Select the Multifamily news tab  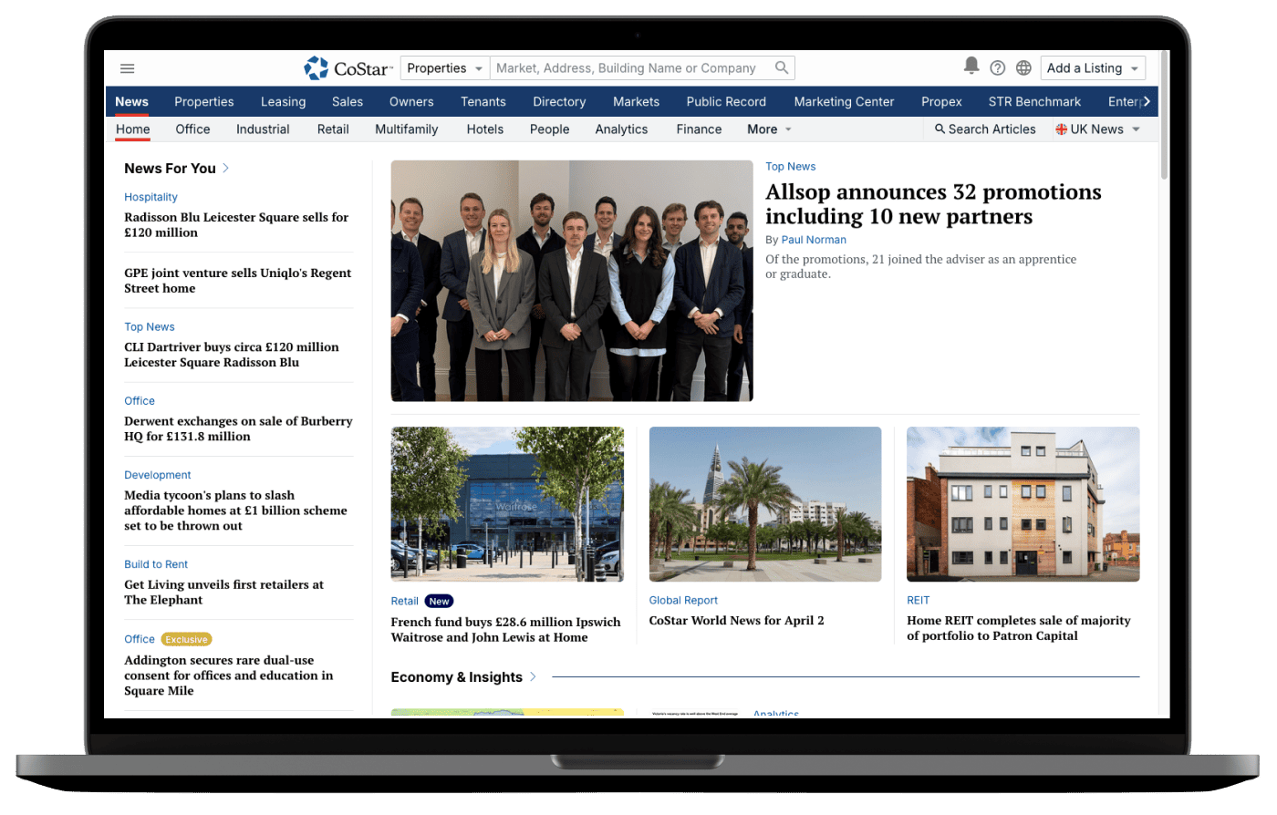pyautogui.click(x=406, y=129)
